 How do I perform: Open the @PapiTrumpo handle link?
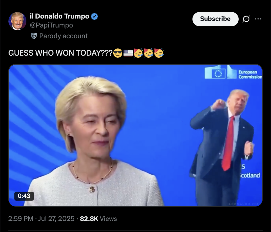[51, 25]
